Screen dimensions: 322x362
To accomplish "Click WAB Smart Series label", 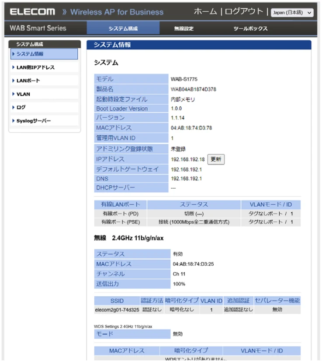I will tap(38, 28).
